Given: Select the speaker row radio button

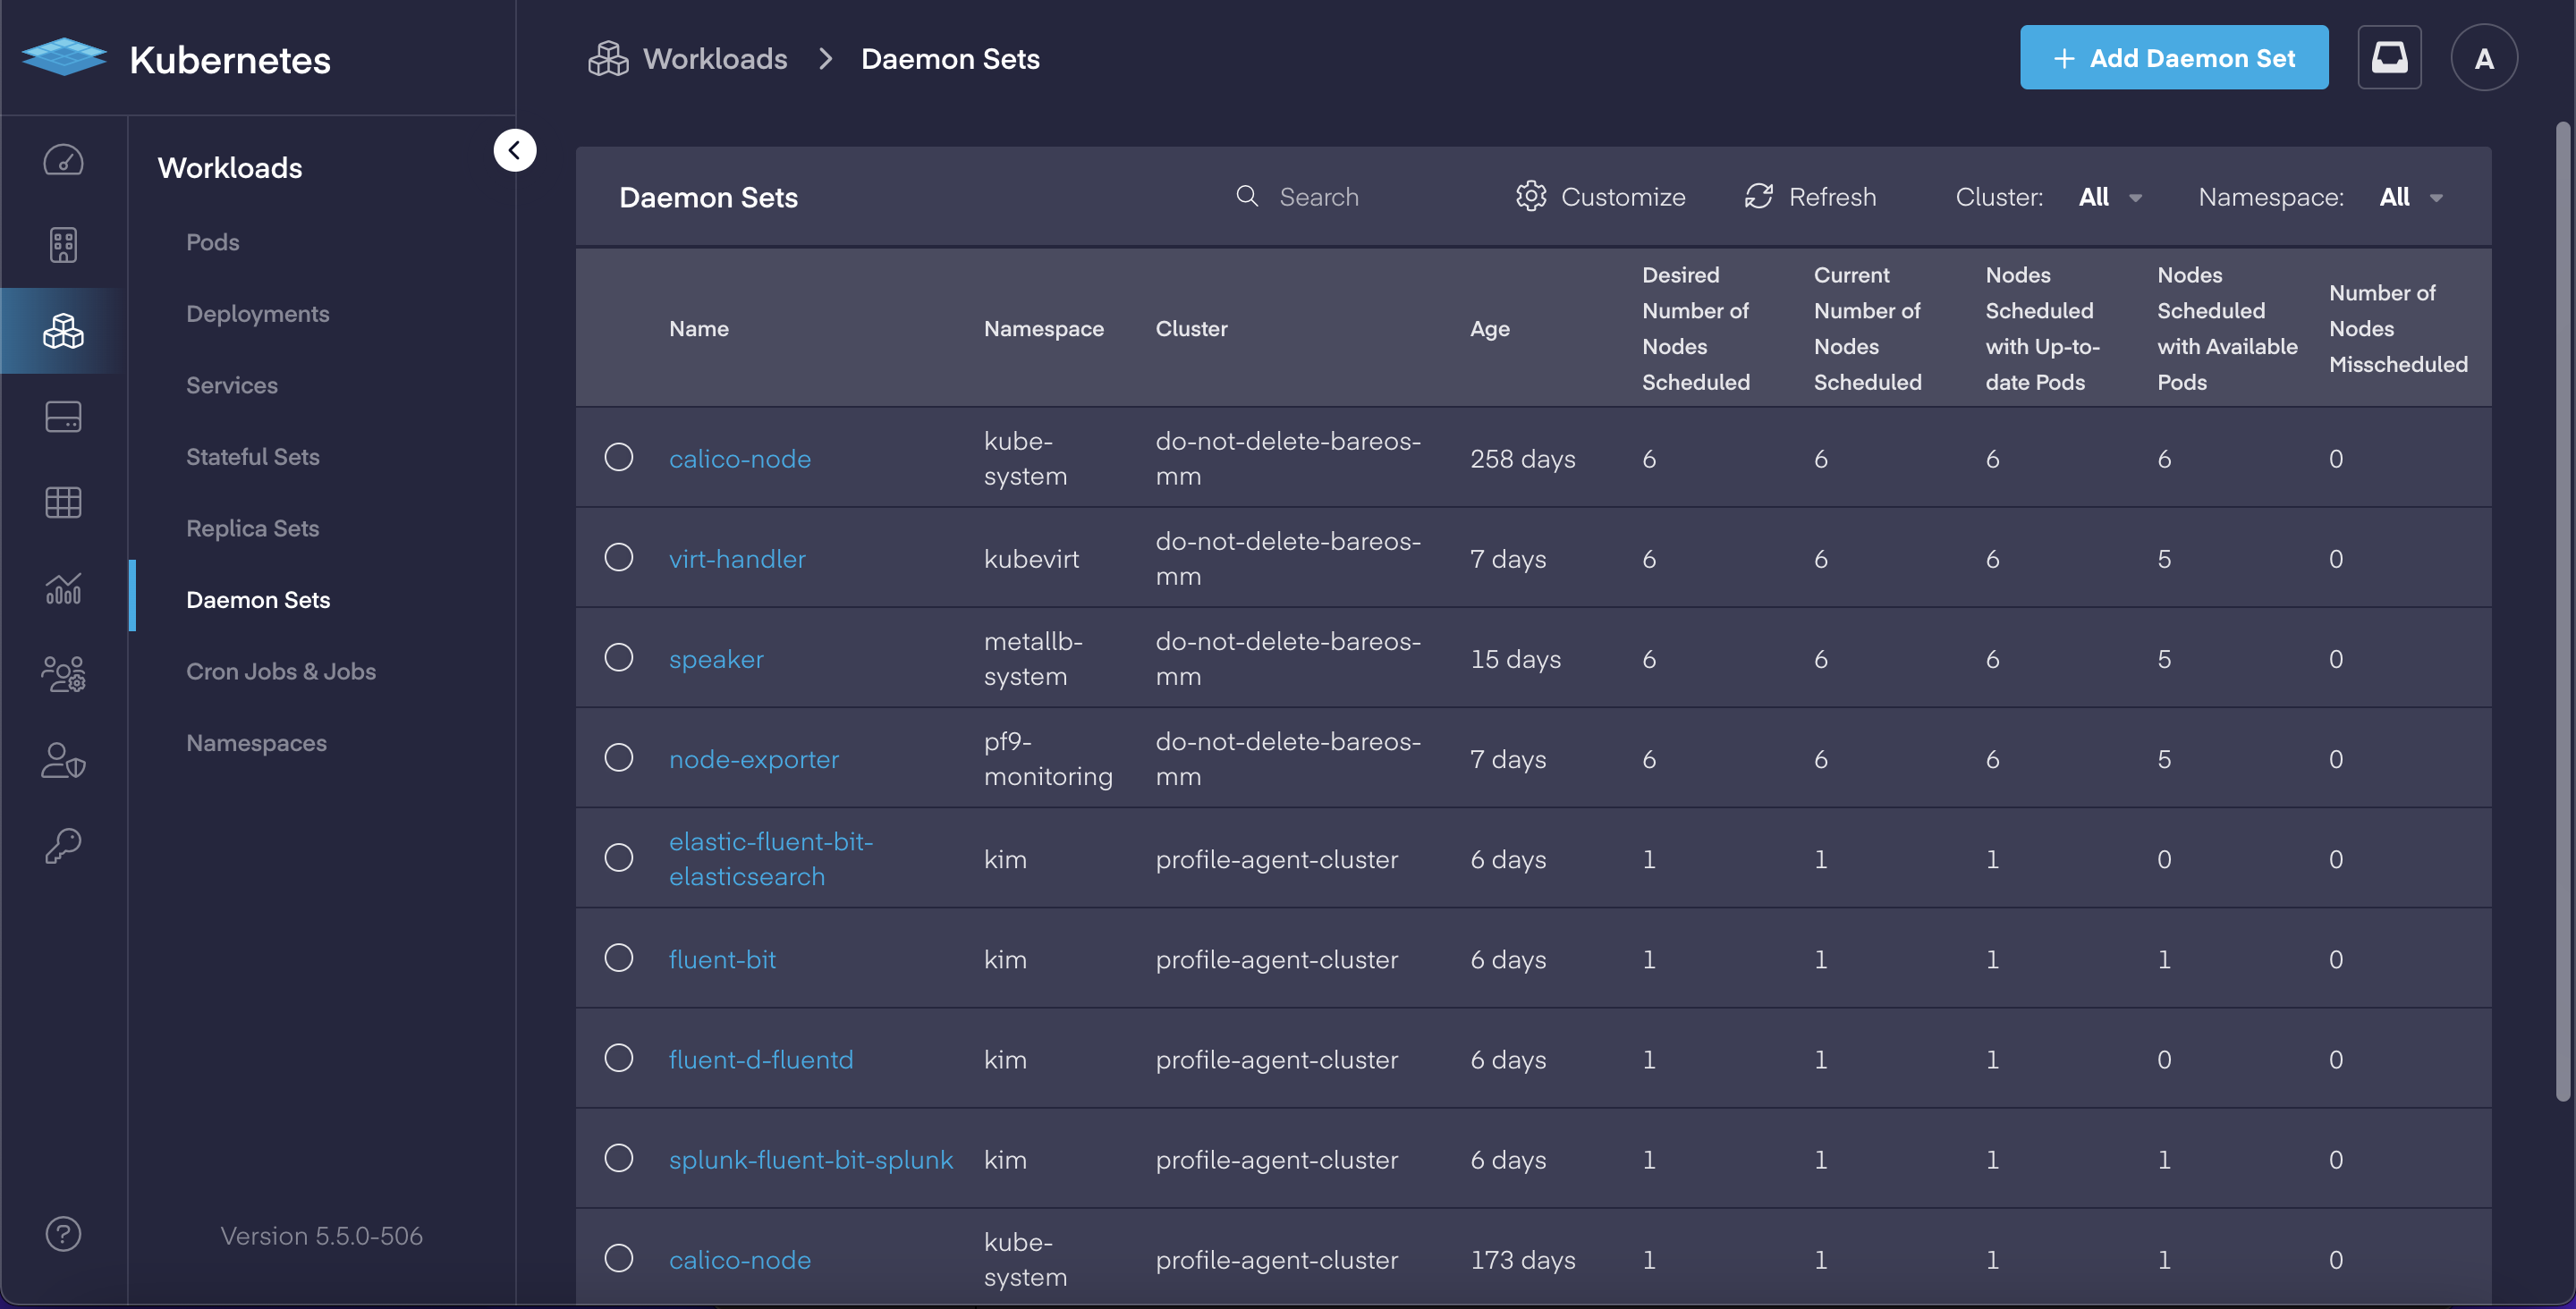Looking at the screenshot, I should click(x=619, y=657).
